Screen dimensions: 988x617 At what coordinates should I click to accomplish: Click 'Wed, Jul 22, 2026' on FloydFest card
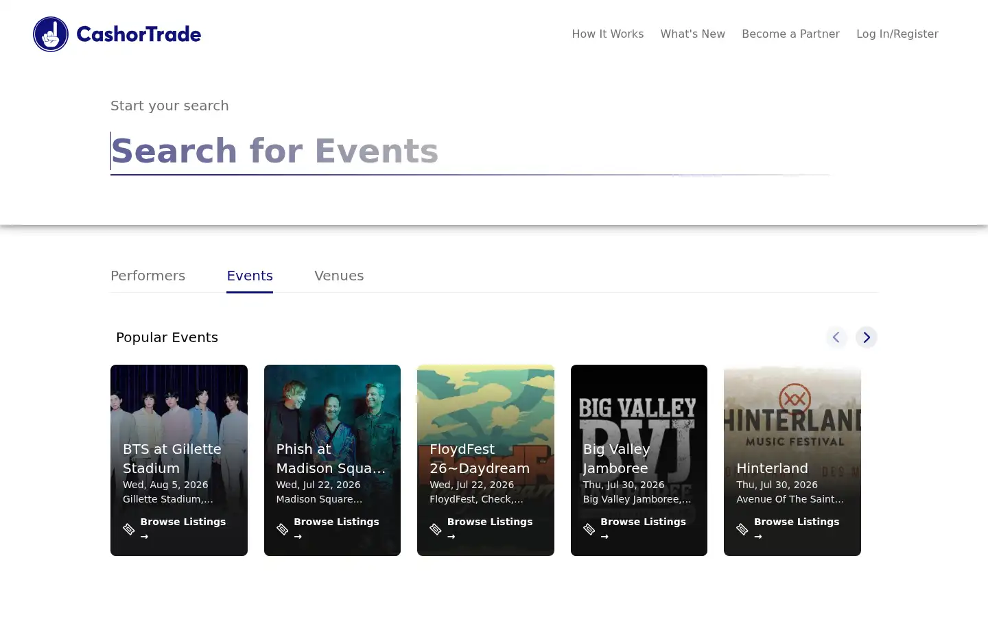tap(472, 485)
